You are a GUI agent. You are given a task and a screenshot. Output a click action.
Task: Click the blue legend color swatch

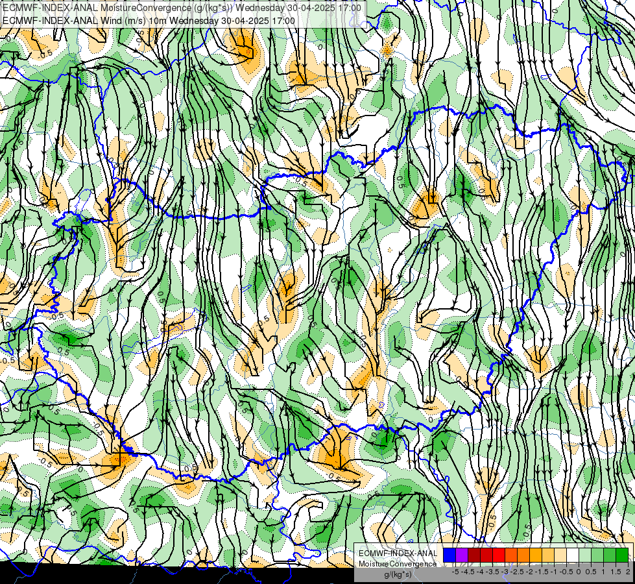point(449,555)
